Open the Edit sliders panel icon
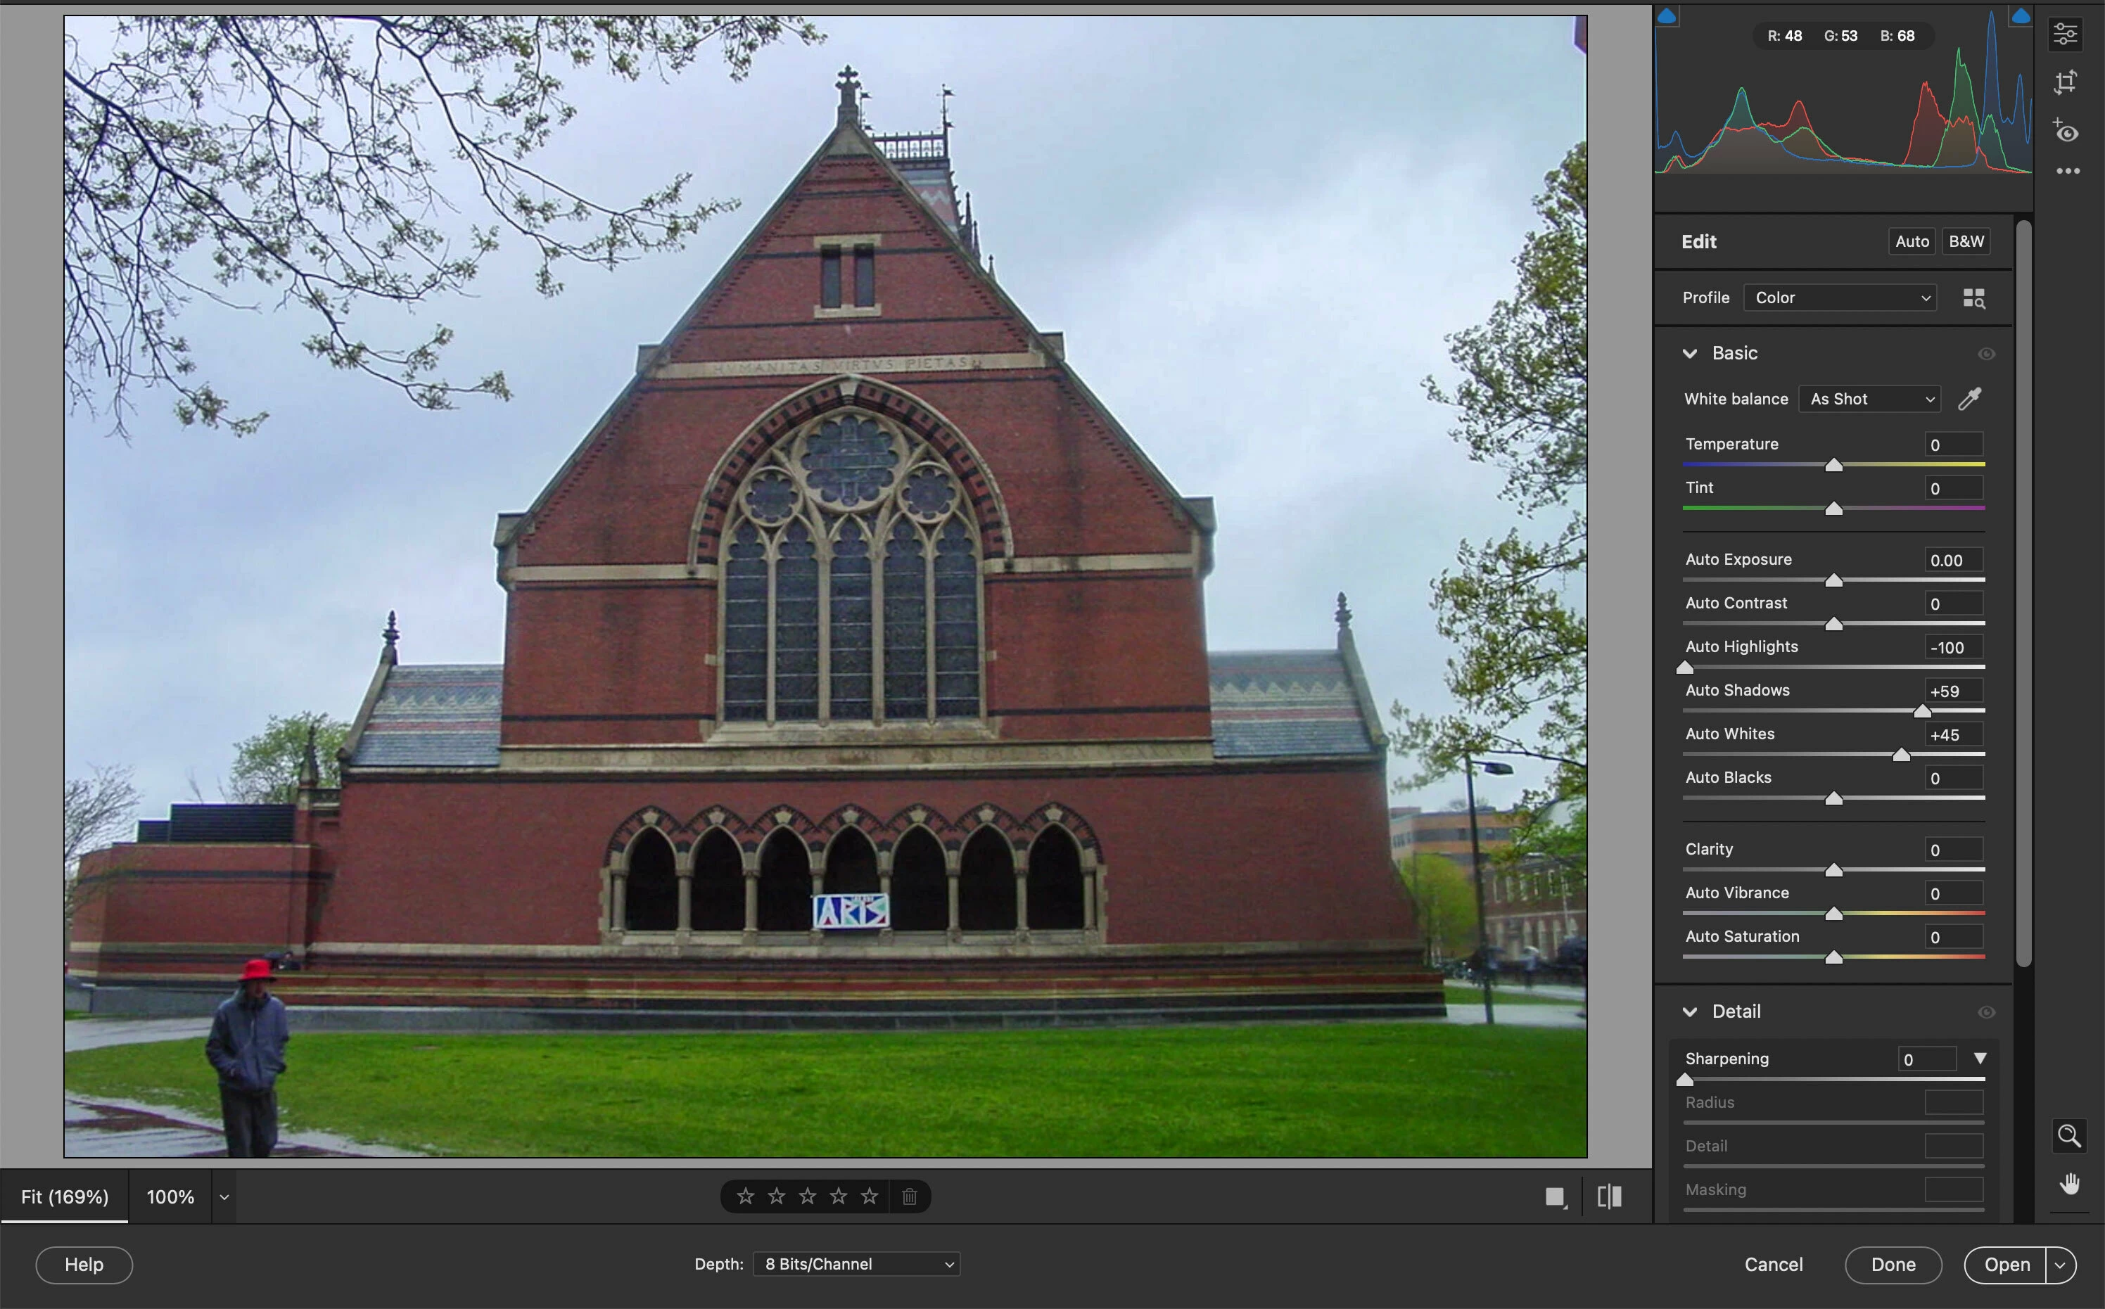2105x1309 pixels. click(x=2066, y=34)
